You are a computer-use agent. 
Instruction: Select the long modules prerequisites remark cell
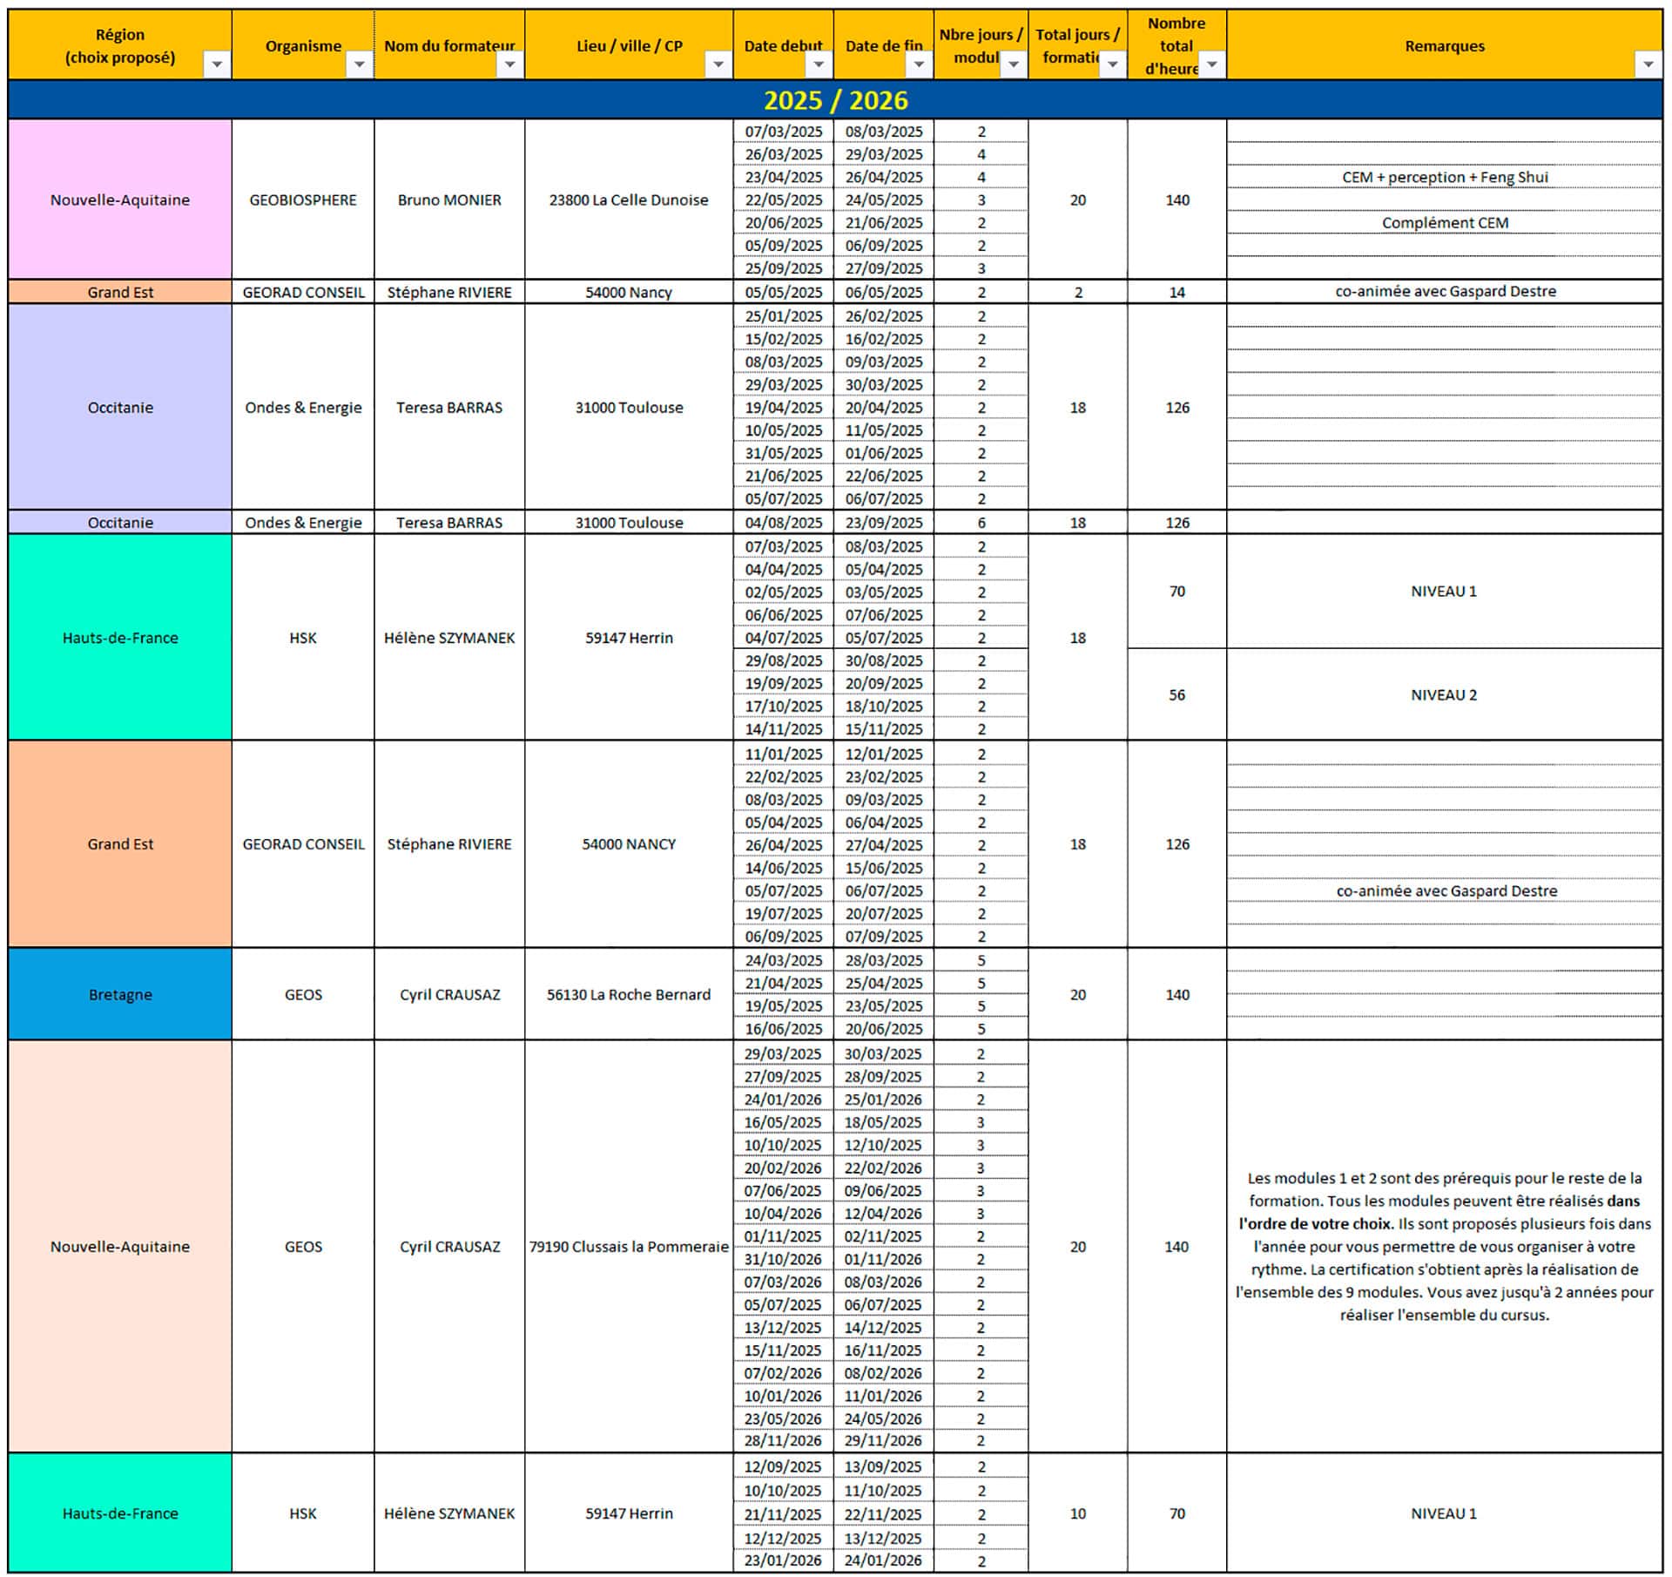1445,1246
